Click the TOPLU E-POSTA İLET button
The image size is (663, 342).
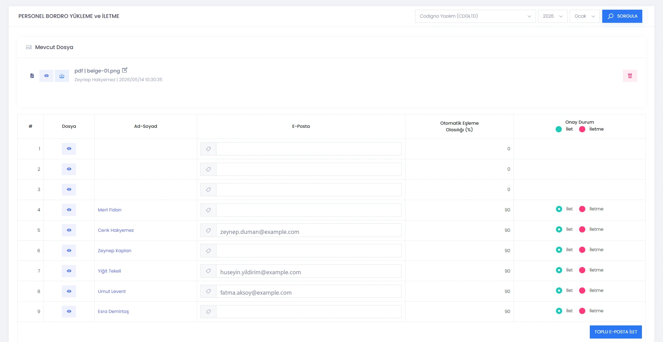click(x=616, y=332)
